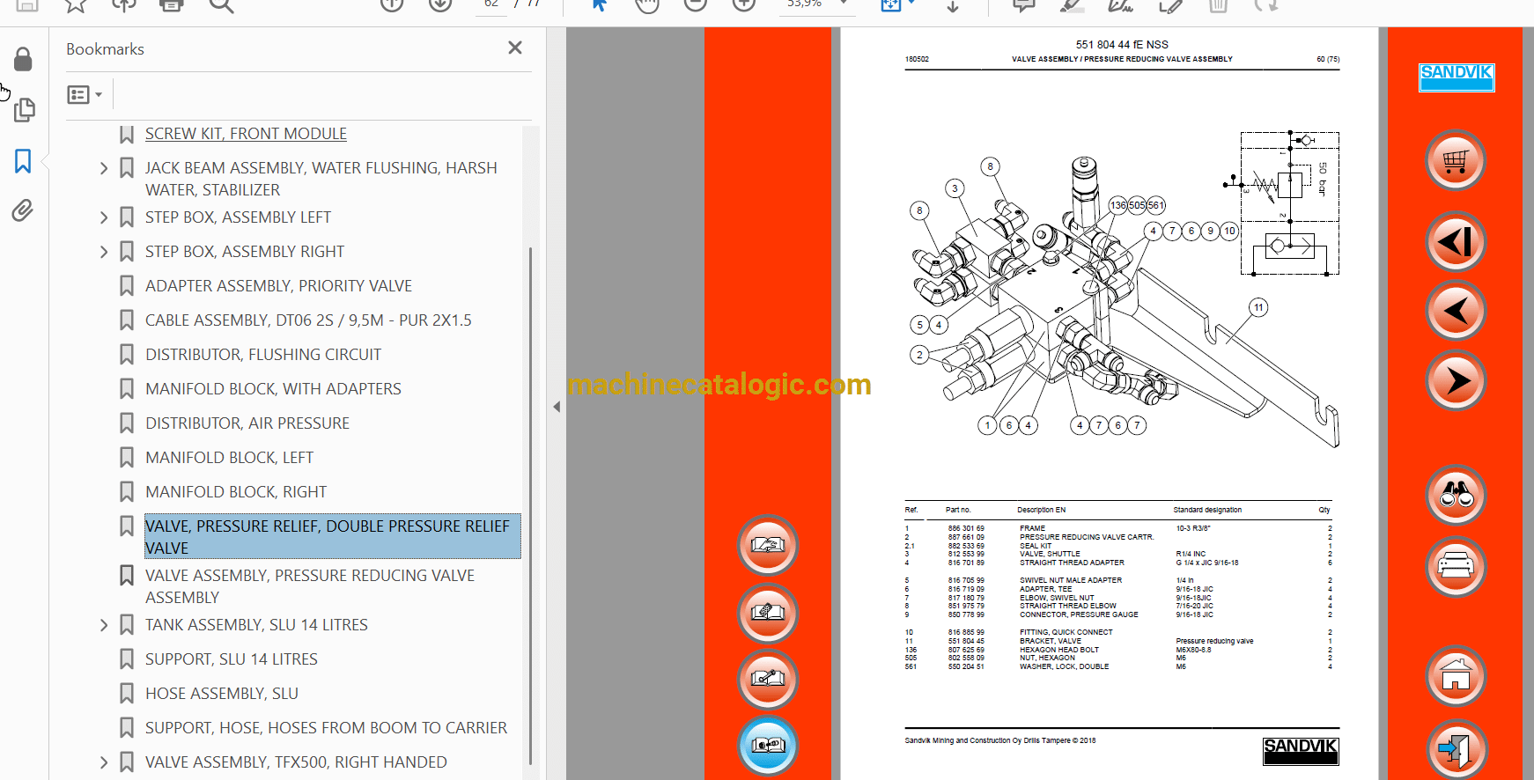Click the Sandvik logo at the top right
The height and width of the screenshot is (780, 1534).
click(1457, 77)
